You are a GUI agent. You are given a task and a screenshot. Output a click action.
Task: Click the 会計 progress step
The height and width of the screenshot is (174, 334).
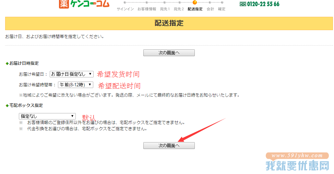210,9
